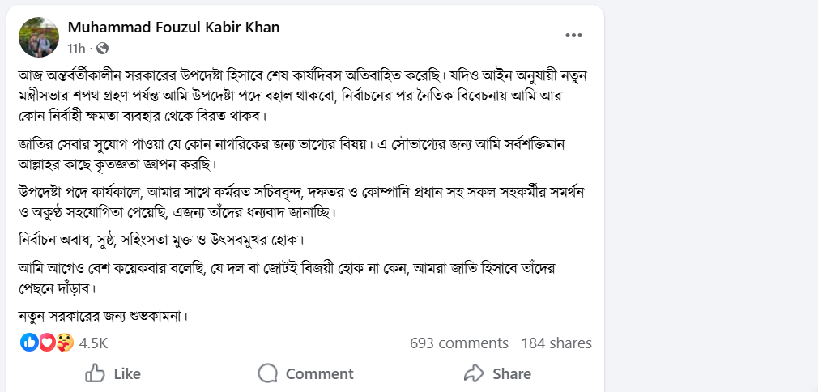Click the speech bubble icon beside Comment

click(x=268, y=373)
